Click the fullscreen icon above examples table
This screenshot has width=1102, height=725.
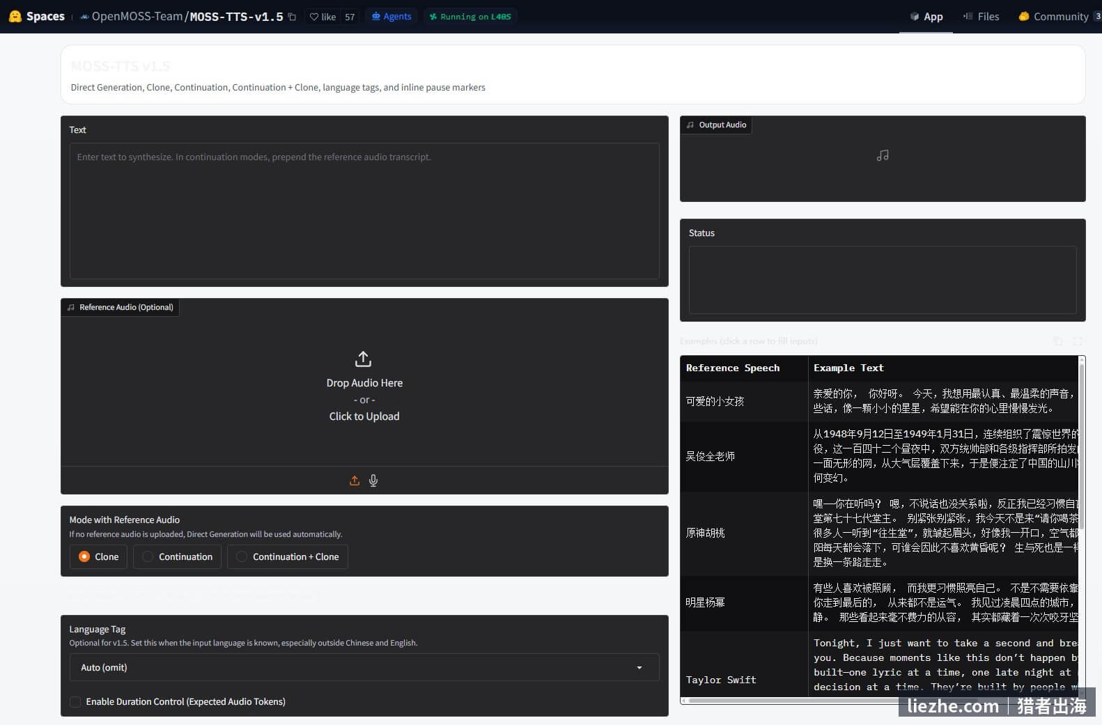pyautogui.click(x=1078, y=341)
